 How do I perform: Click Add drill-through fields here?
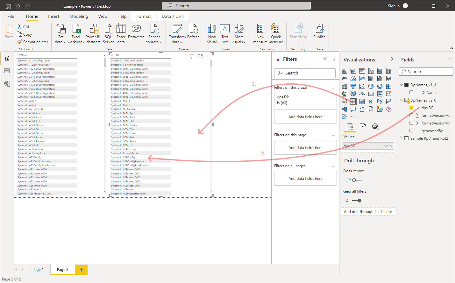tap(368, 211)
